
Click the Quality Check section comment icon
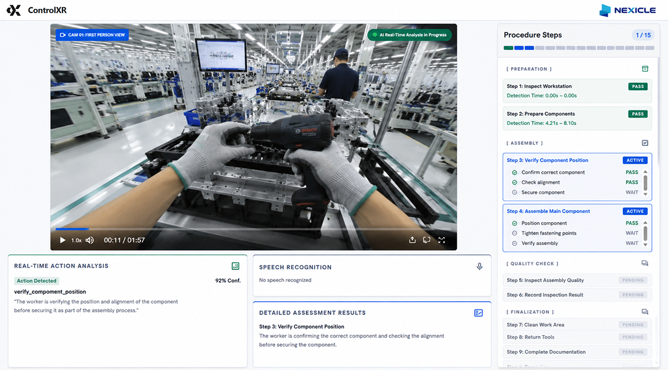click(x=645, y=263)
